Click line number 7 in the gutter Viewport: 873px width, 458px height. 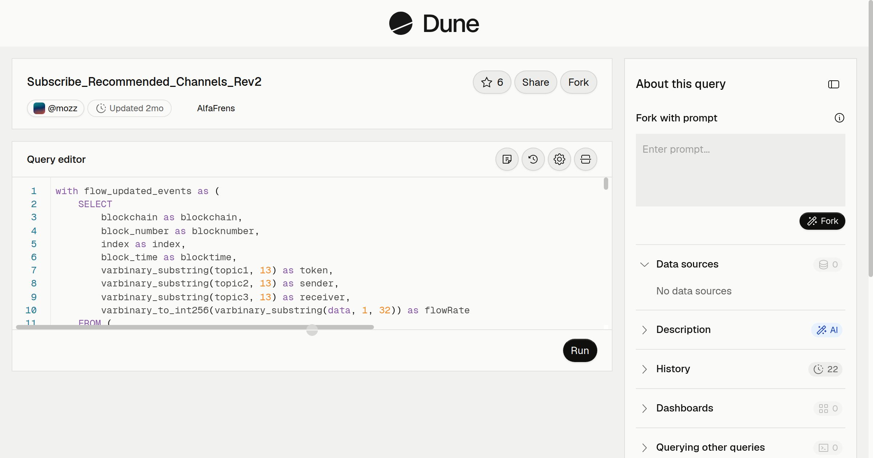33,270
